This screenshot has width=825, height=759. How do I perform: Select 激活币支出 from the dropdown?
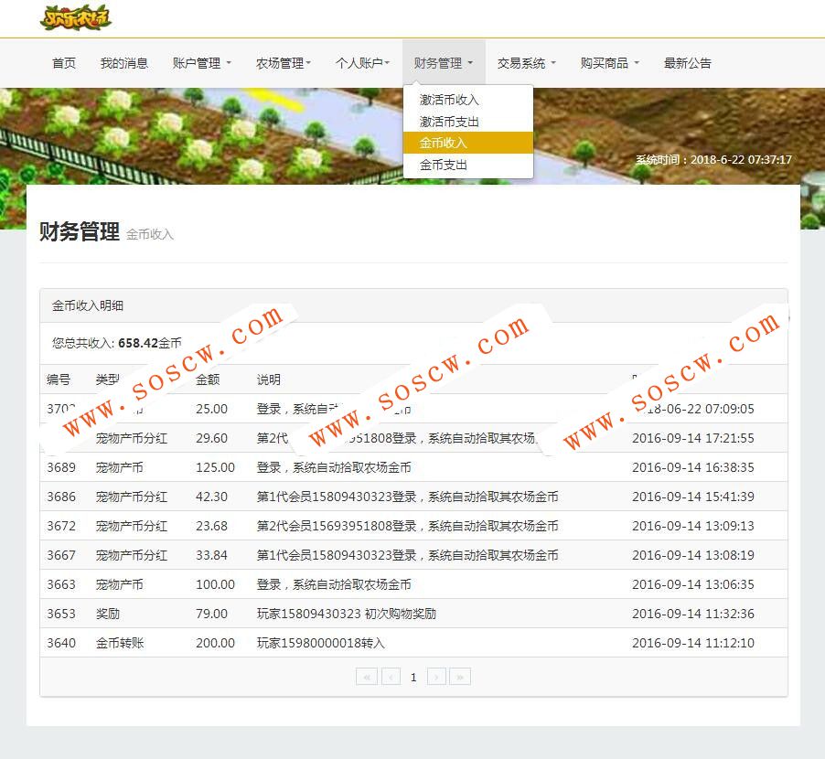468,122
